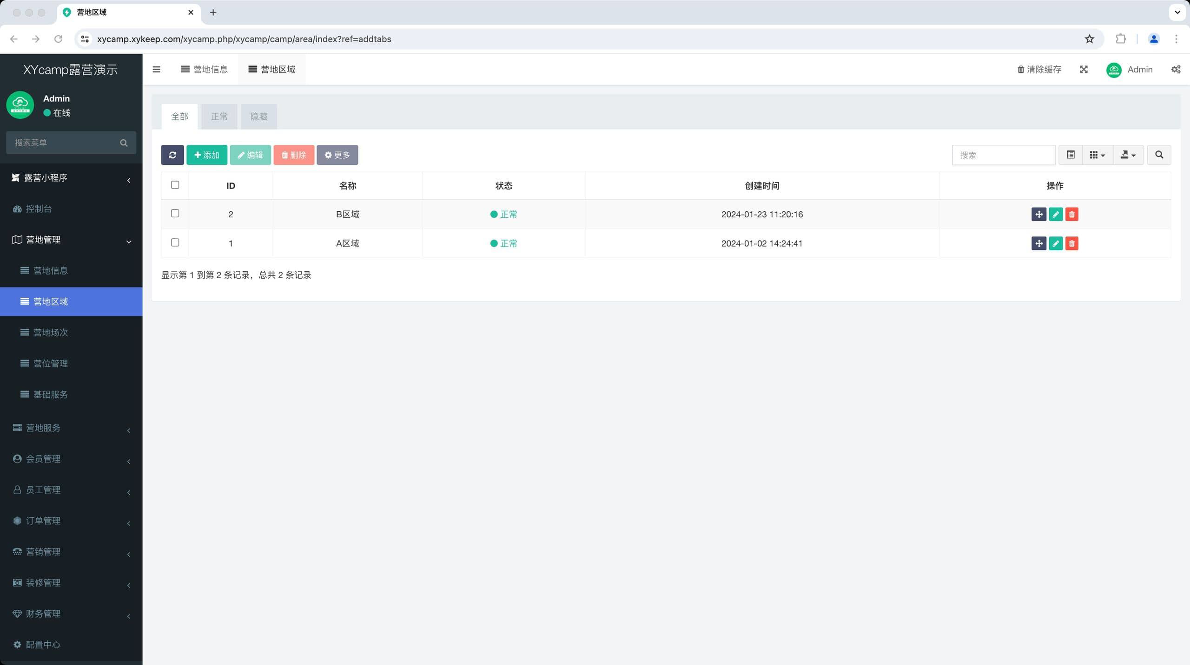Click 清除缓存 in the top bar
Screen dimensions: 1190x665
click(1039, 69)
